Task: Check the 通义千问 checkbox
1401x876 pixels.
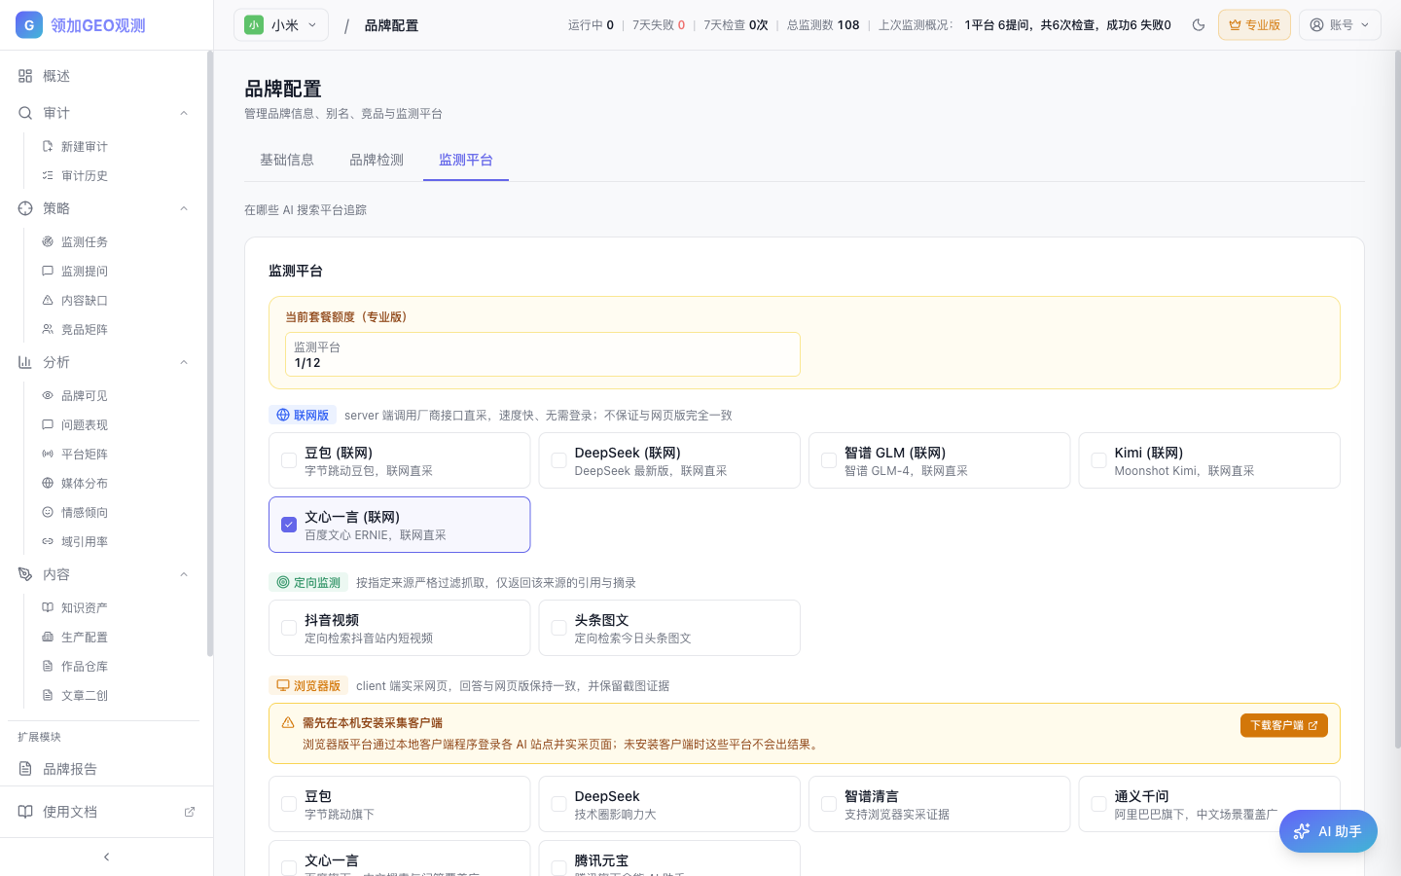Action: pyautogui.click(x=1098, y=804)
